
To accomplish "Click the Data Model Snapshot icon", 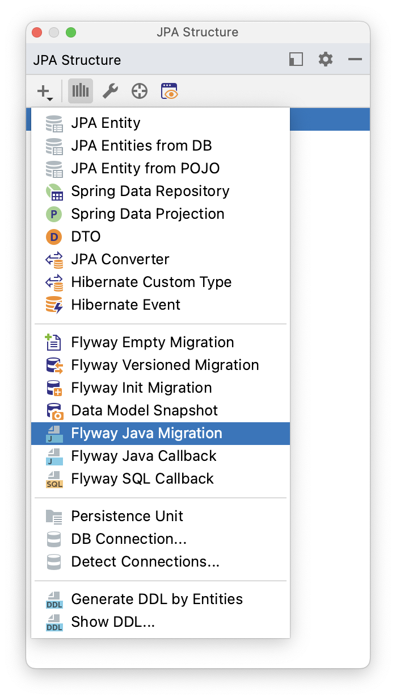I will point(54,411).
